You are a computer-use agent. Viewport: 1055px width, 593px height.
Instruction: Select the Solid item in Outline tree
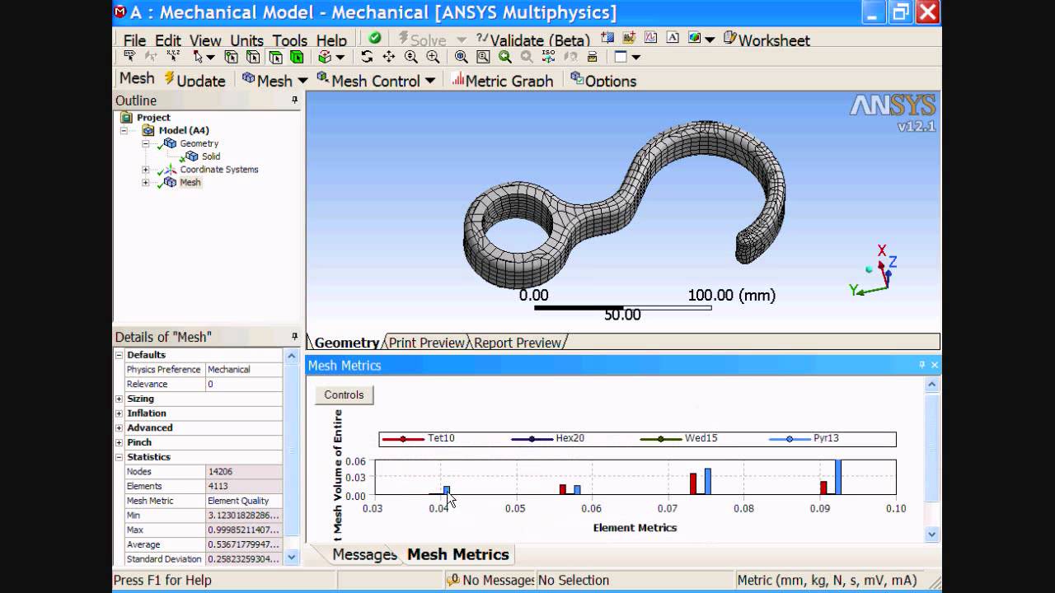(211, 156)
